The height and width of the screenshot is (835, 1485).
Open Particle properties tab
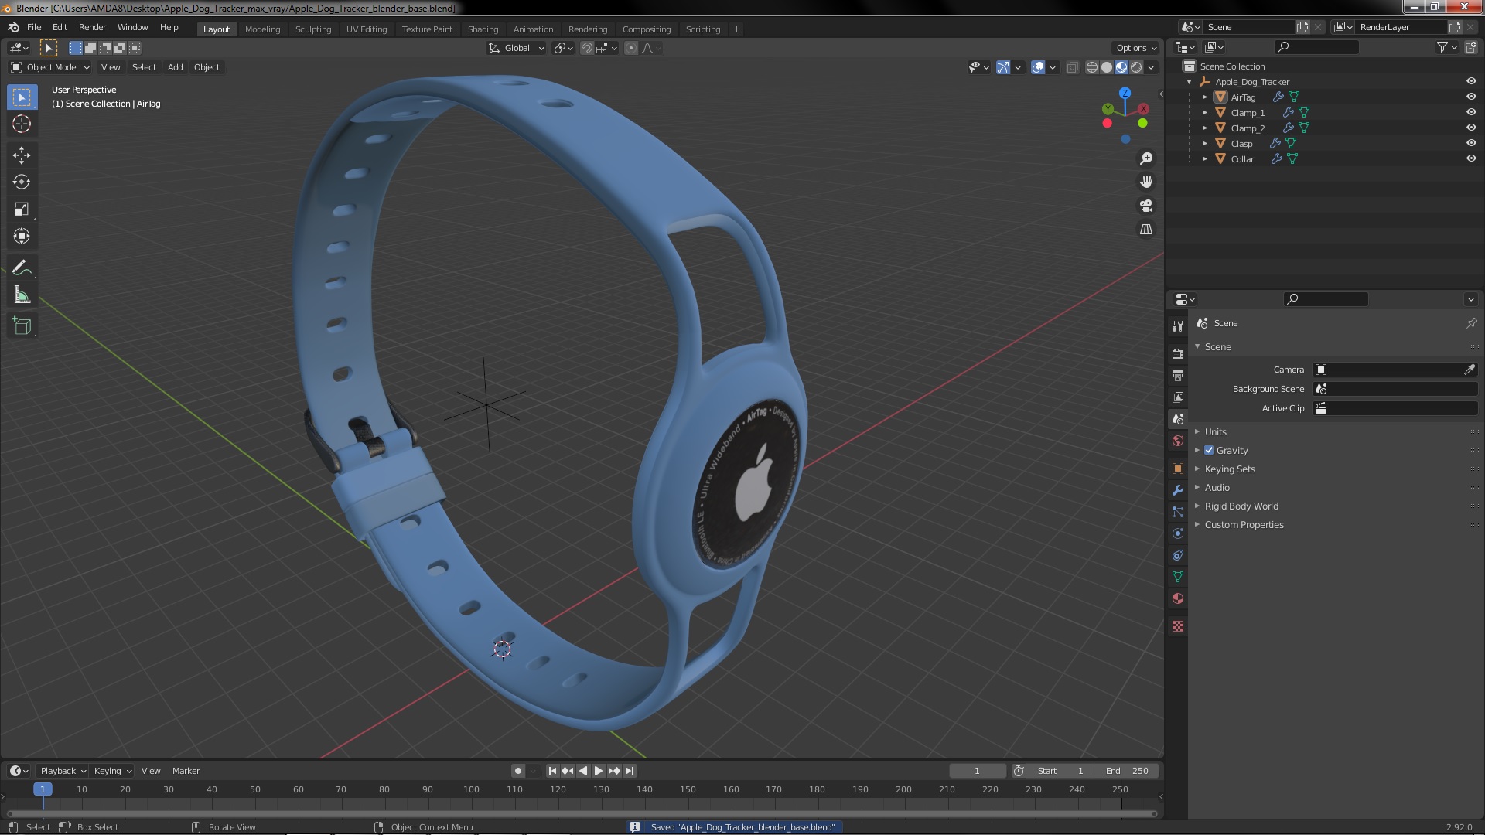click(1178, 512)
